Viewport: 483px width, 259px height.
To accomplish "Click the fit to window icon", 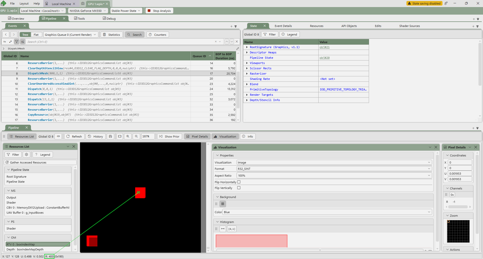I will (x=120, y=136).
